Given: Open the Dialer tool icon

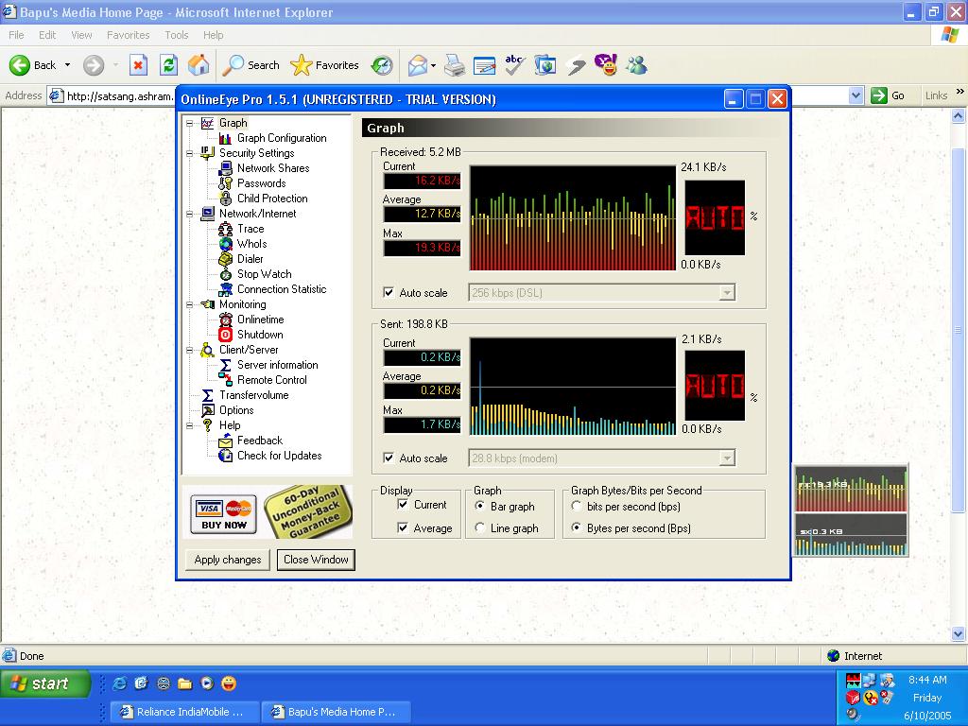Looking at the screenshot, I should [x=225, y=259].
